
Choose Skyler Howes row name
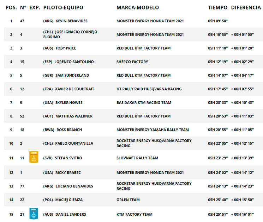[x=69, y=102]
